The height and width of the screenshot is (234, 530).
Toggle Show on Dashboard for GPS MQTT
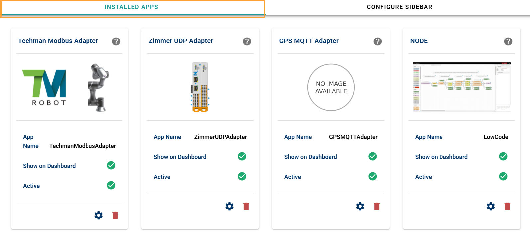coord(373,156)
